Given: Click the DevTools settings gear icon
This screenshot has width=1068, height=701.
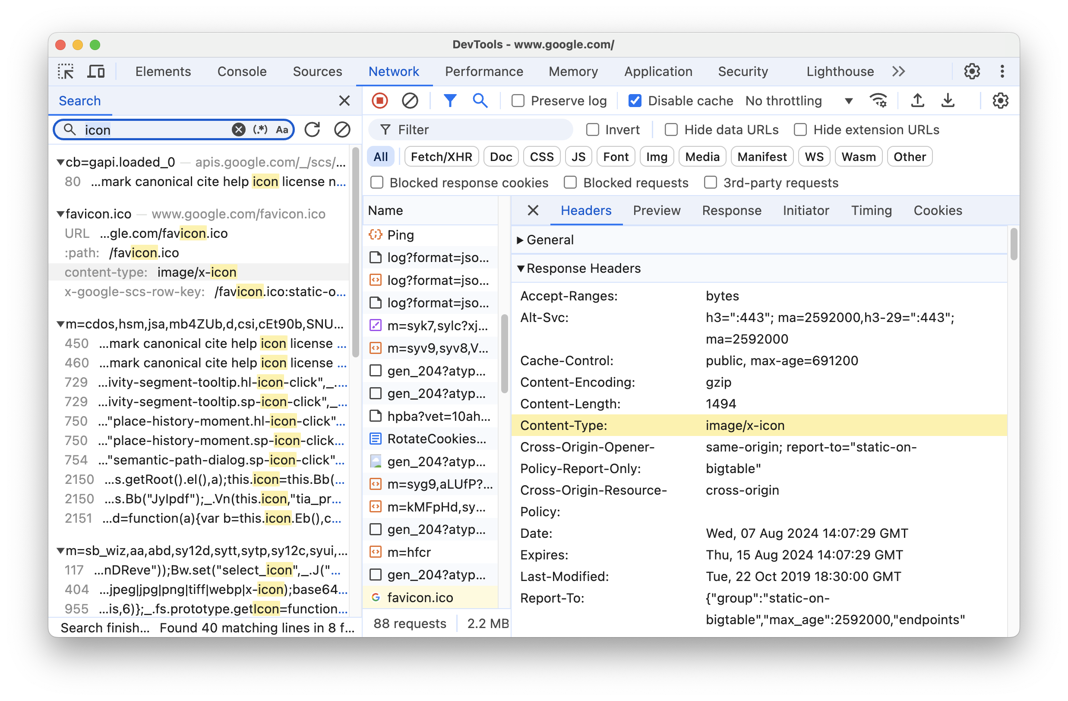Looking at the screenshot, I should 971,71.
